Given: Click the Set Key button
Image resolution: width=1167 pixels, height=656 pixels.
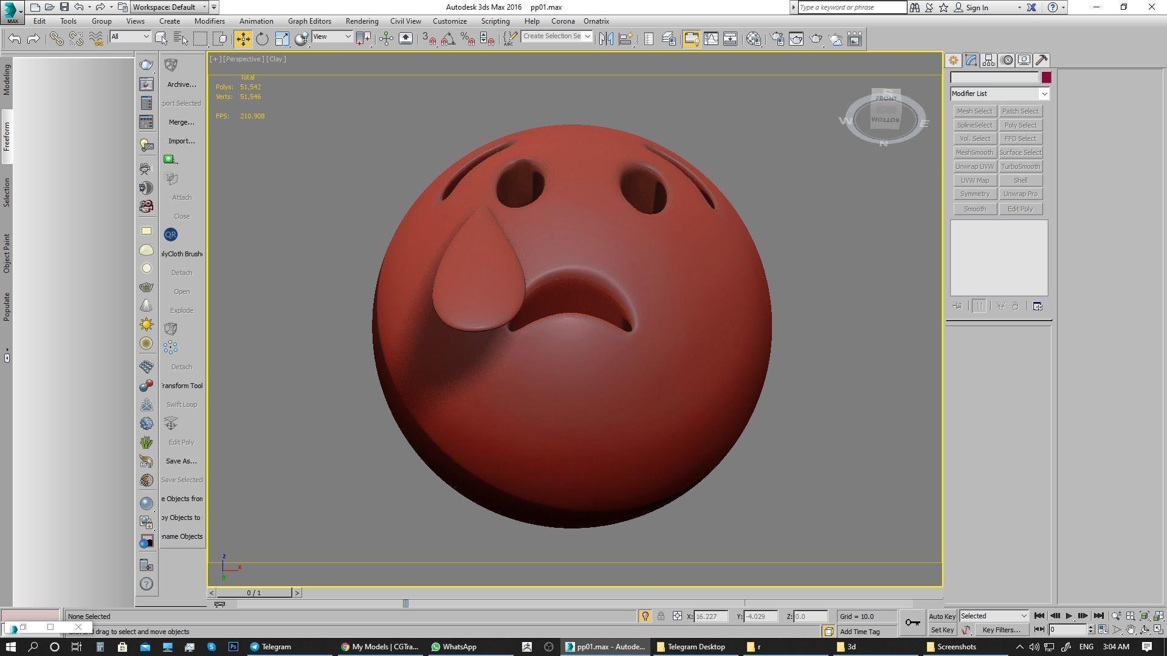Looking at the screenshot, I should click(x=942, y=630).
